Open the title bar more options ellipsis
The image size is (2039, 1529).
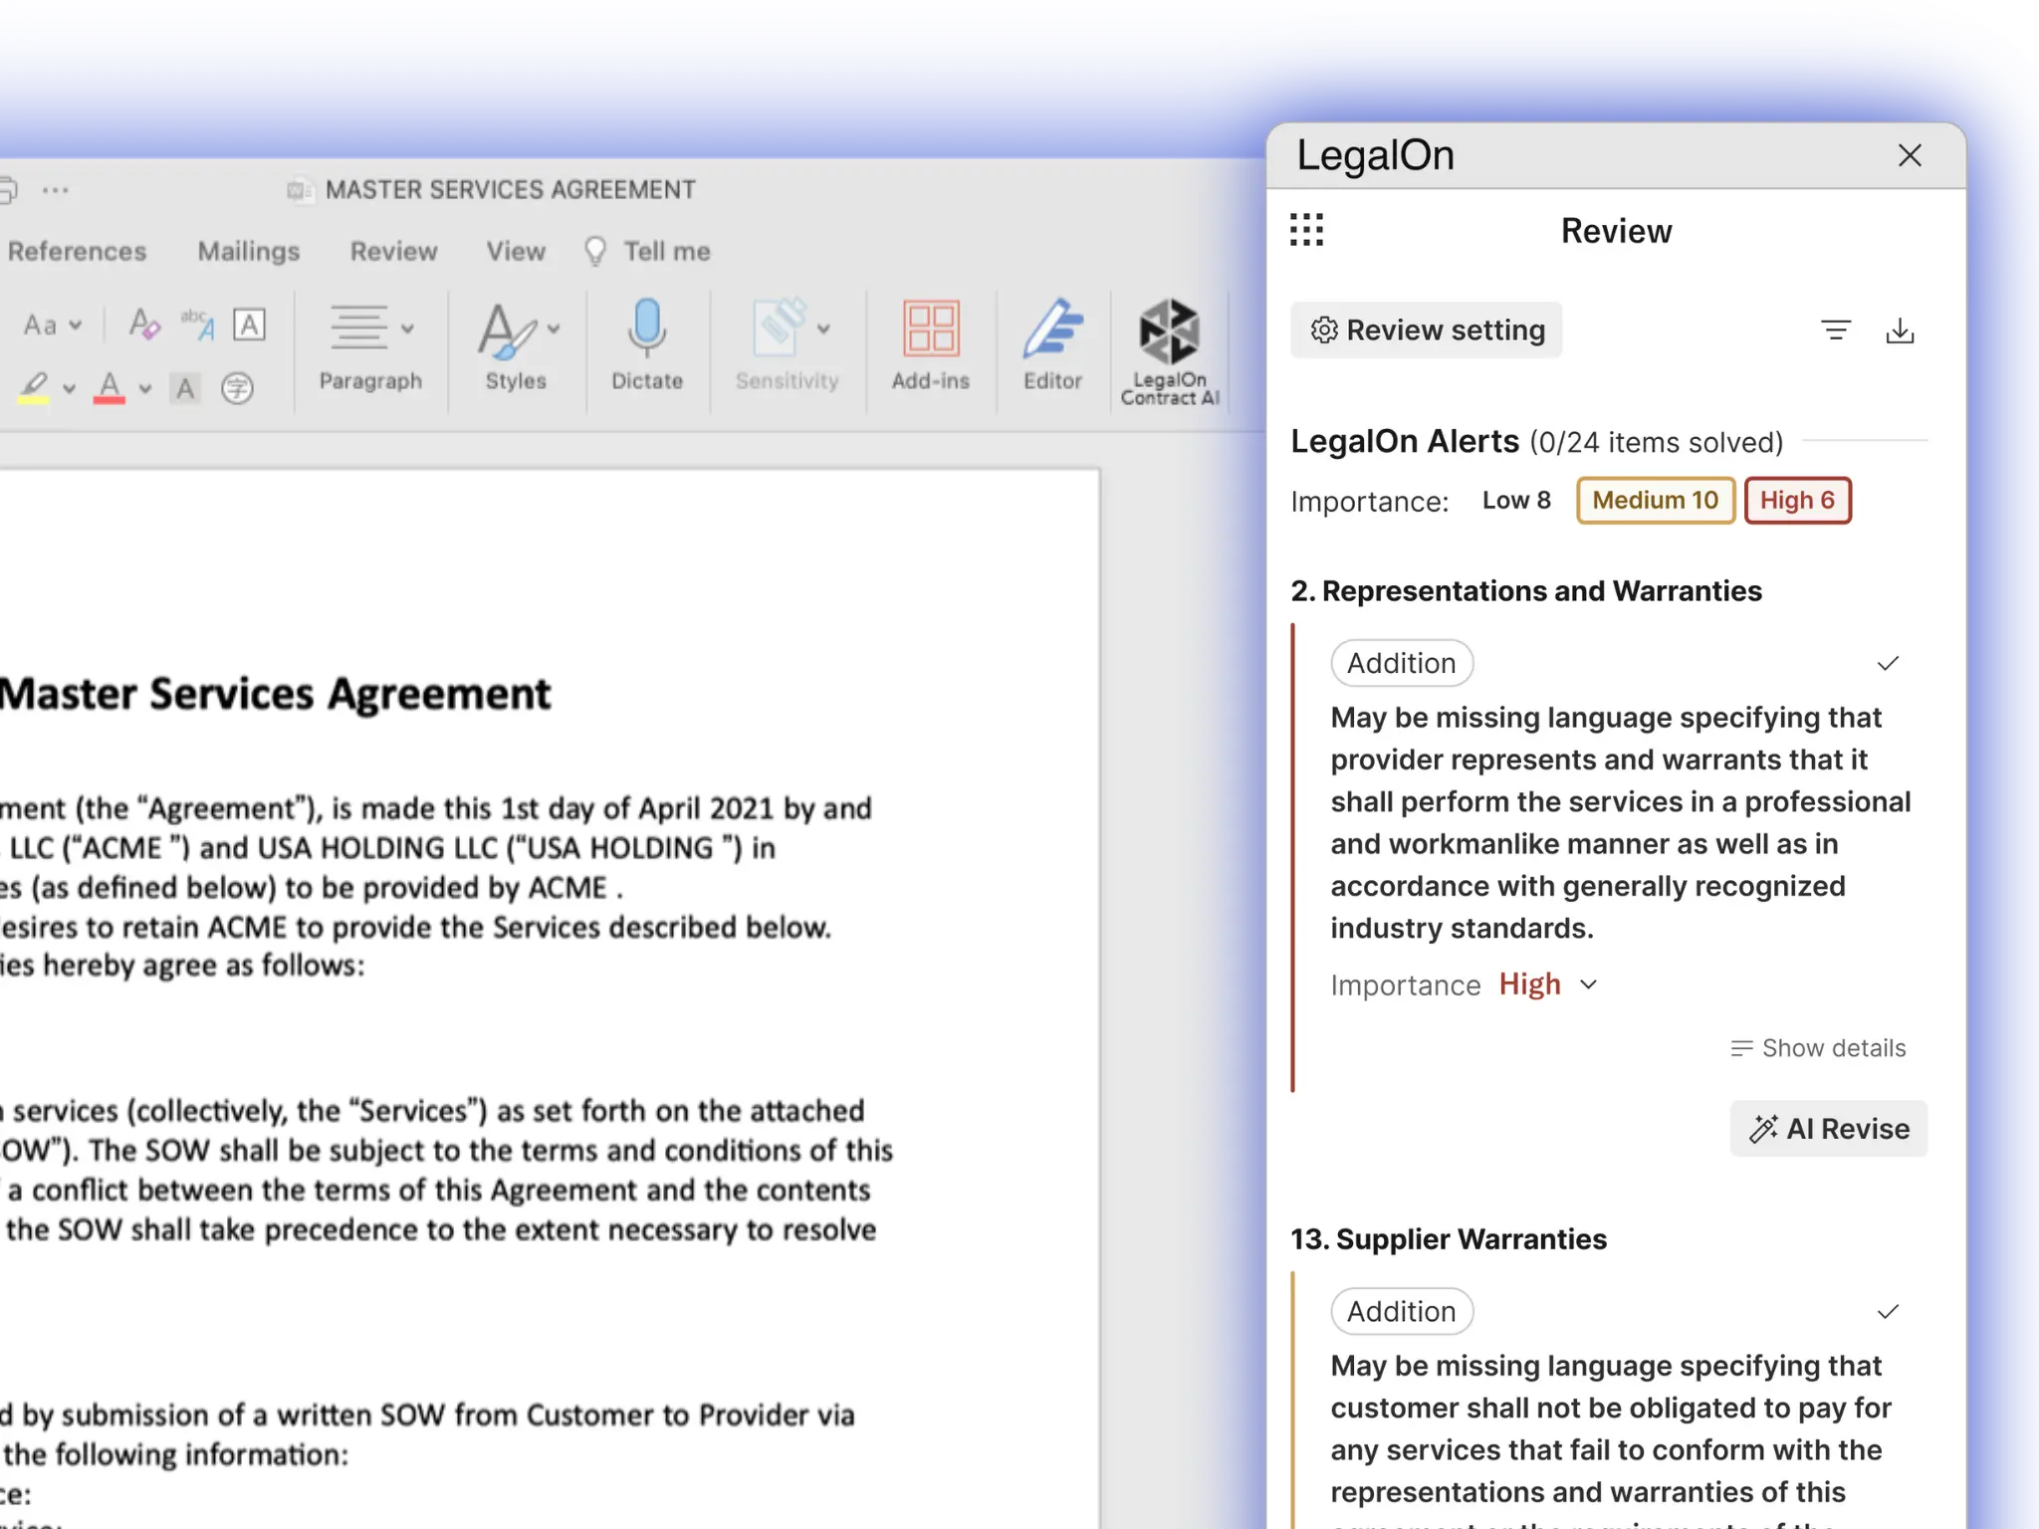[56, 189]
